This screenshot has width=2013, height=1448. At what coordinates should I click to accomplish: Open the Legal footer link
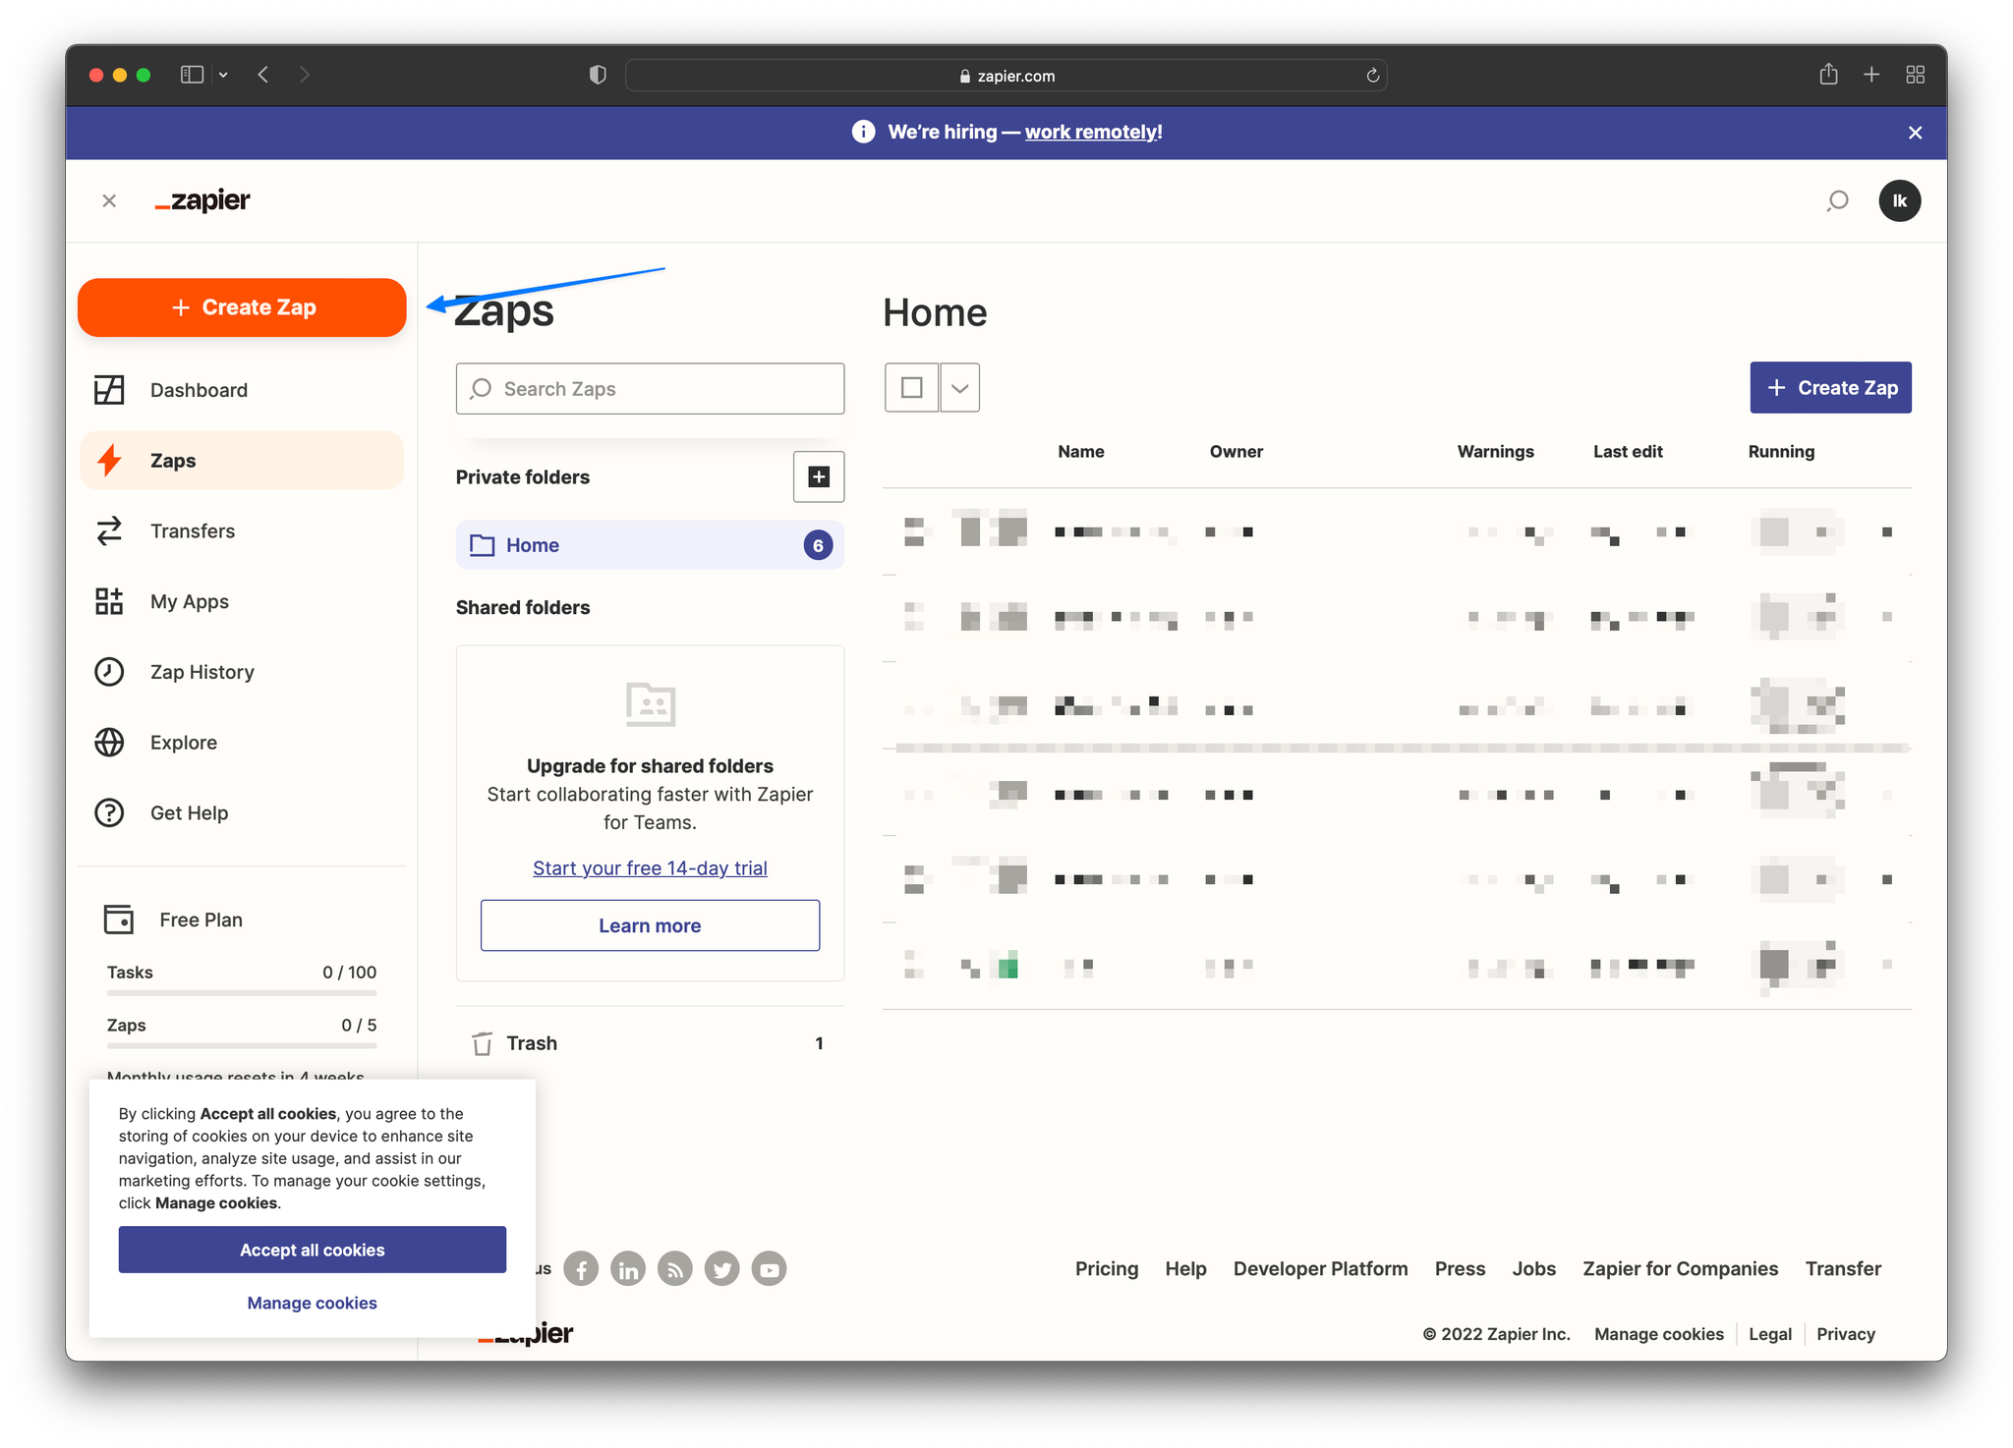pyautogui.click(x=1769, y=1334)
